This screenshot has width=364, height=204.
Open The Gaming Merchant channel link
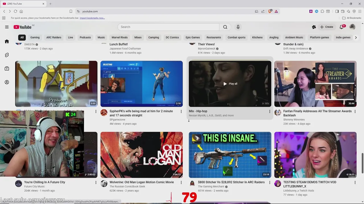211,186
